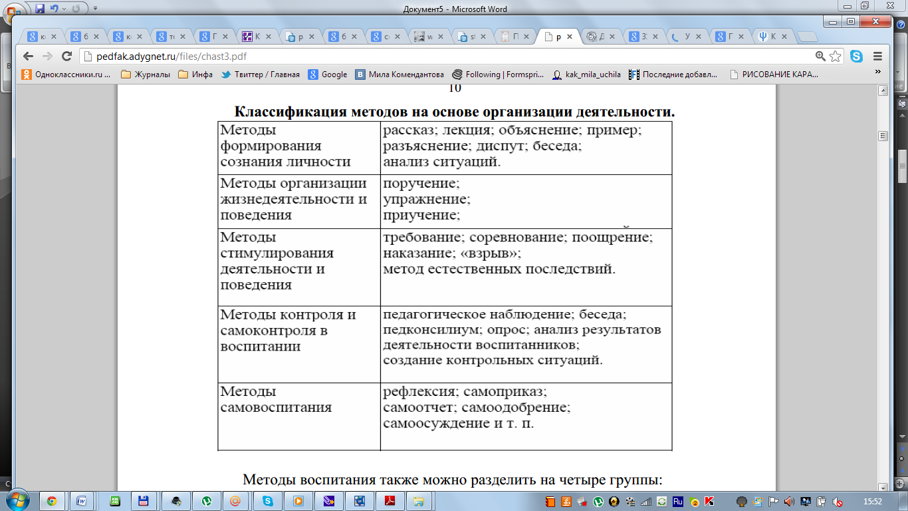The width and height of the screenshot is (908, 511).
Task: Open Skype from the taskbar
Action: click(268, 500)
